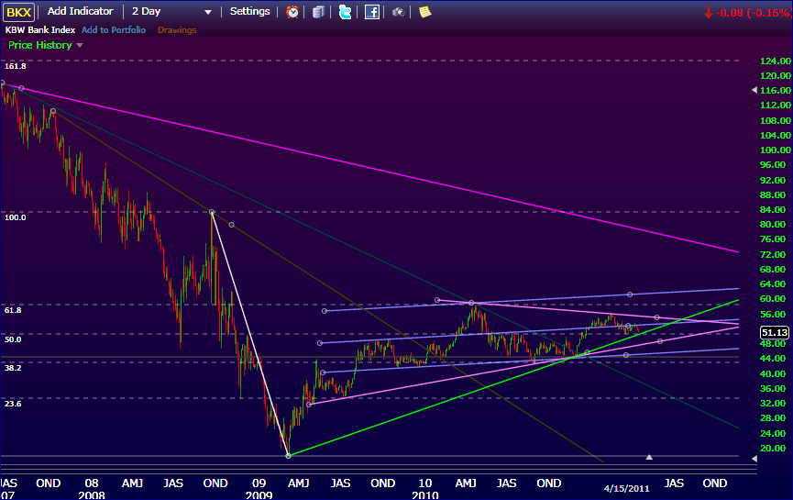The width and height of the screenshot is (793, 500).
Task: Open the Drawings menu
Action: pyautogui.click(x=177, y=30)
